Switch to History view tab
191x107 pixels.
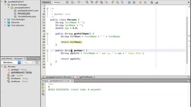[57, 2]
